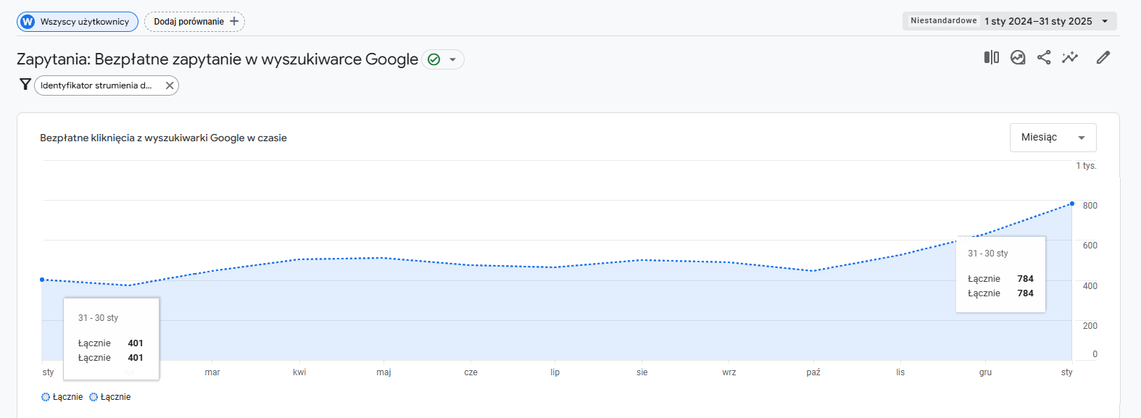1141x418 pixels.
Task: Click the pencil customize report icon
Action: (x=1103, y=57)
